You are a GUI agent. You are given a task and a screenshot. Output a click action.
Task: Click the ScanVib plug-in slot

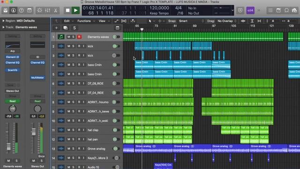pos(13,70)
